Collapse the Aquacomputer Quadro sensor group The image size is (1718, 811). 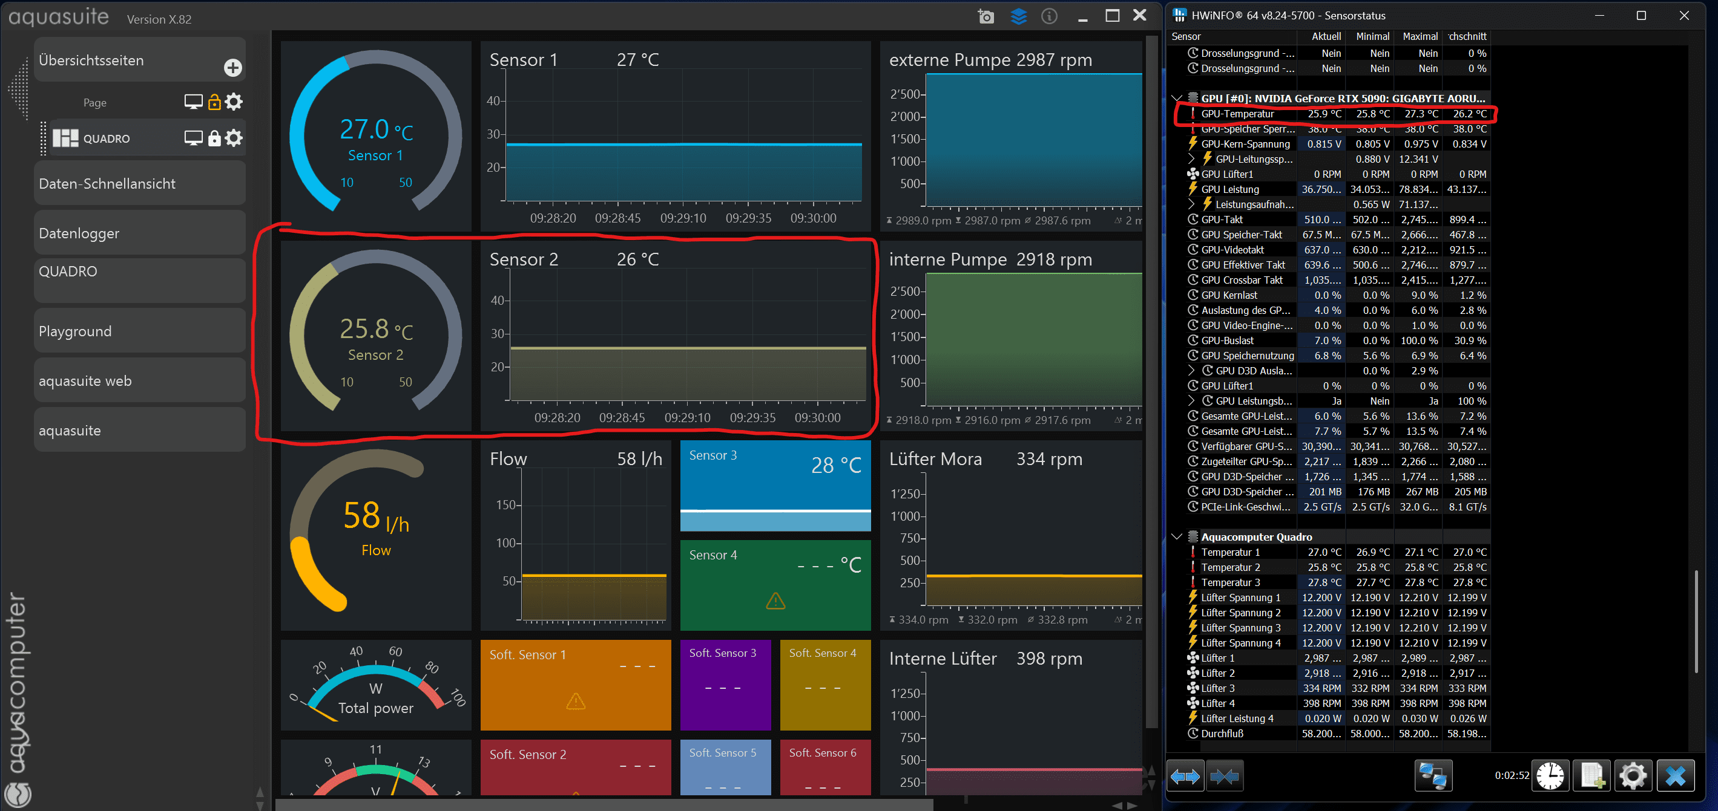[1176, 537]
